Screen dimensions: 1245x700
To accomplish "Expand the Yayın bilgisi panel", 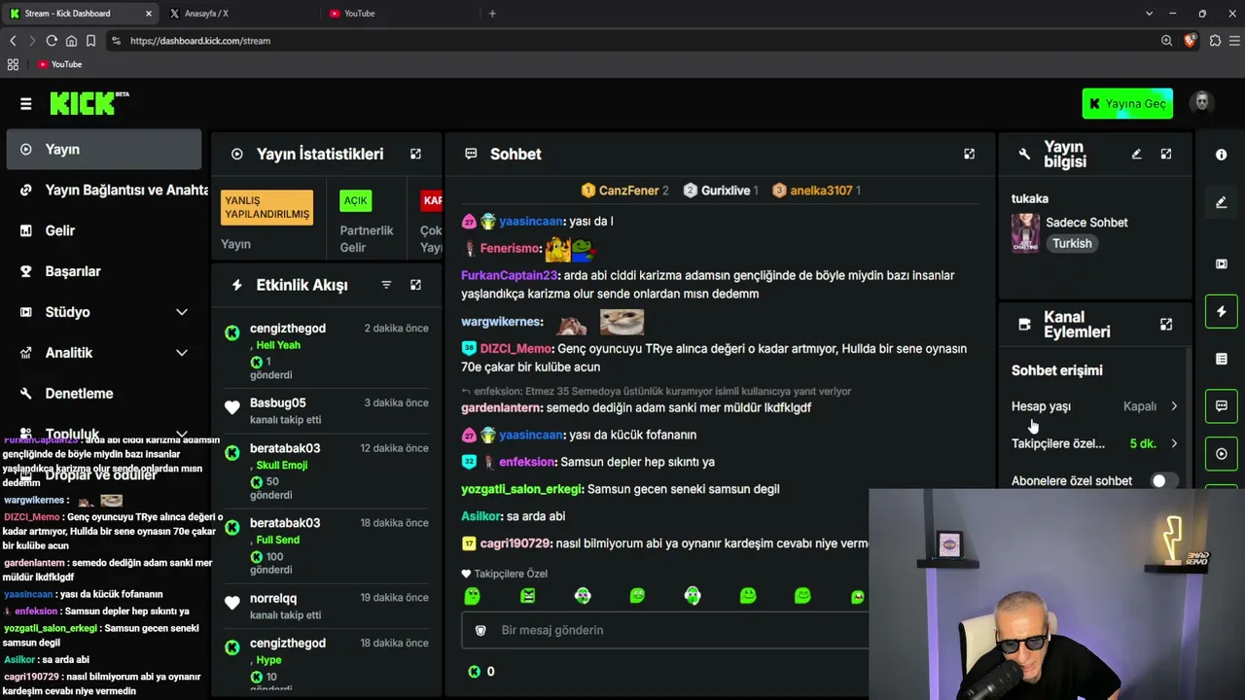I will pyautogui.click(x=1166, y=154).
